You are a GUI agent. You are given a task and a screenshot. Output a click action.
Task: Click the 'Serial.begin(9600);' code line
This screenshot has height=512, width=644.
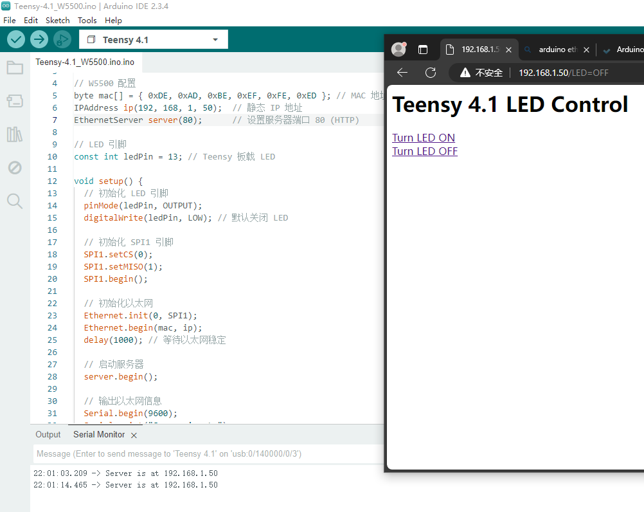click(130, 414)
